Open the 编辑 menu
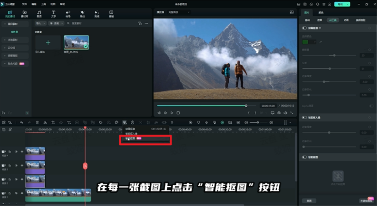This screenshot has width=377, height=206. 34,4
